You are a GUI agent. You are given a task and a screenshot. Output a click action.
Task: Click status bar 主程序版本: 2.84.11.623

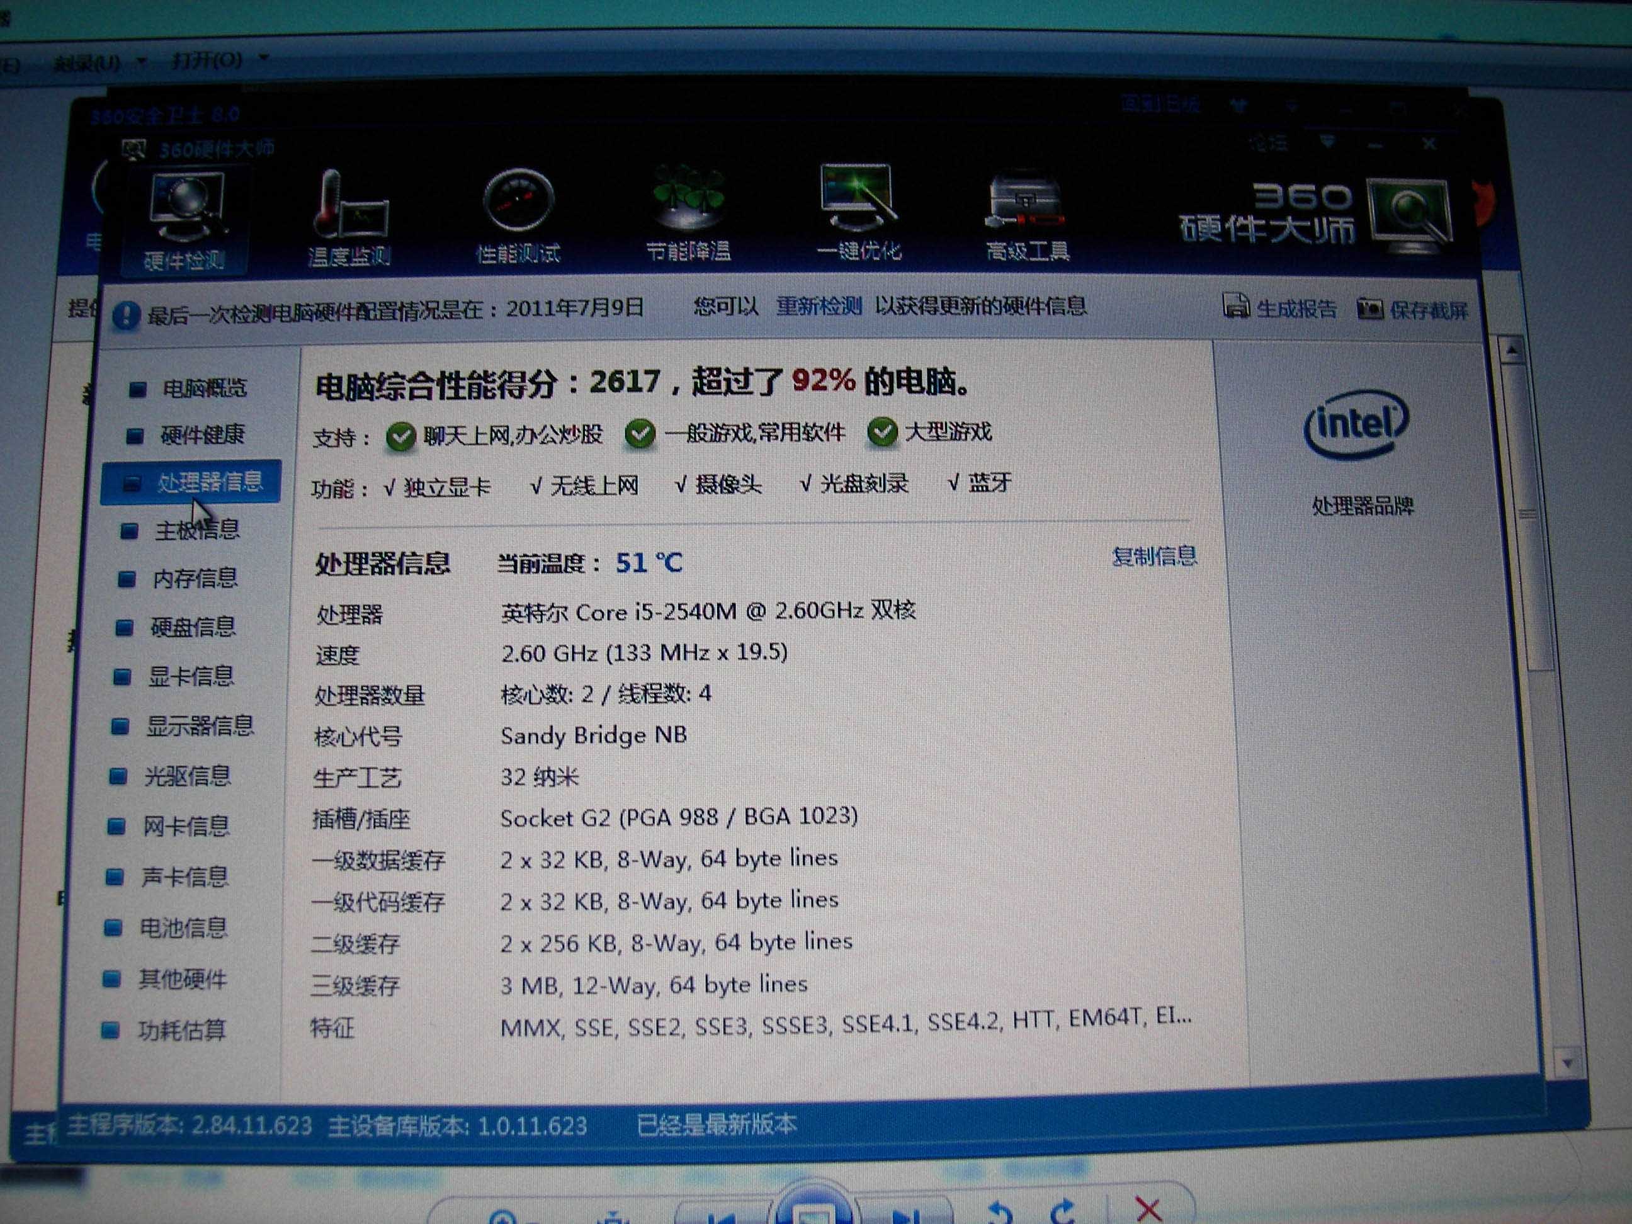click(x=189, y=1125)
